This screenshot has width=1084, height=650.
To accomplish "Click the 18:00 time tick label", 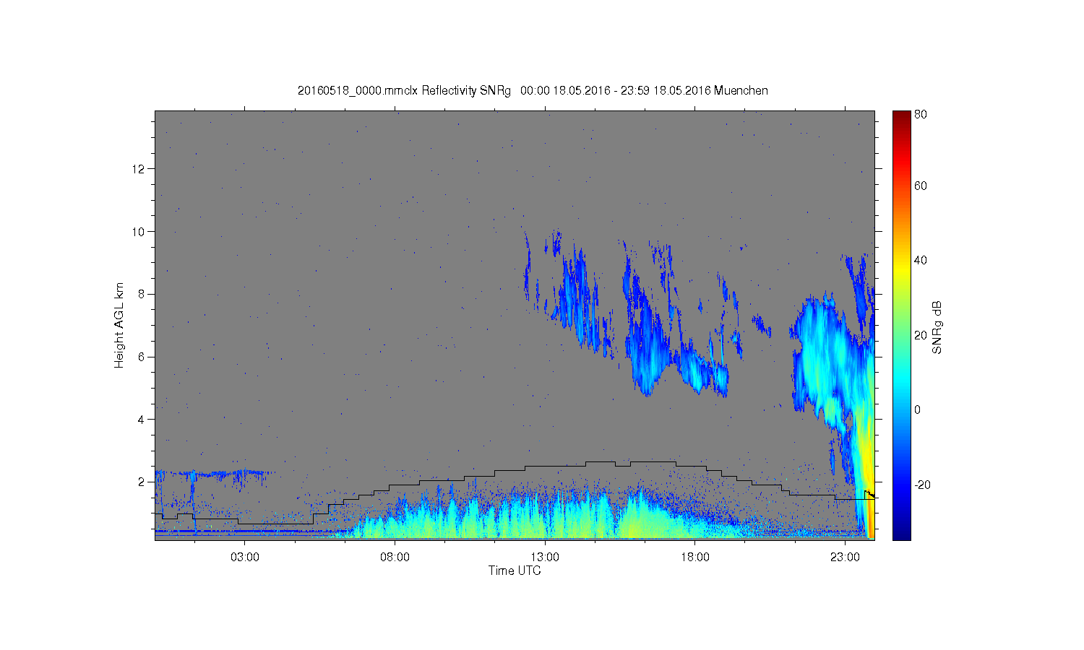I will coord(695,558).
